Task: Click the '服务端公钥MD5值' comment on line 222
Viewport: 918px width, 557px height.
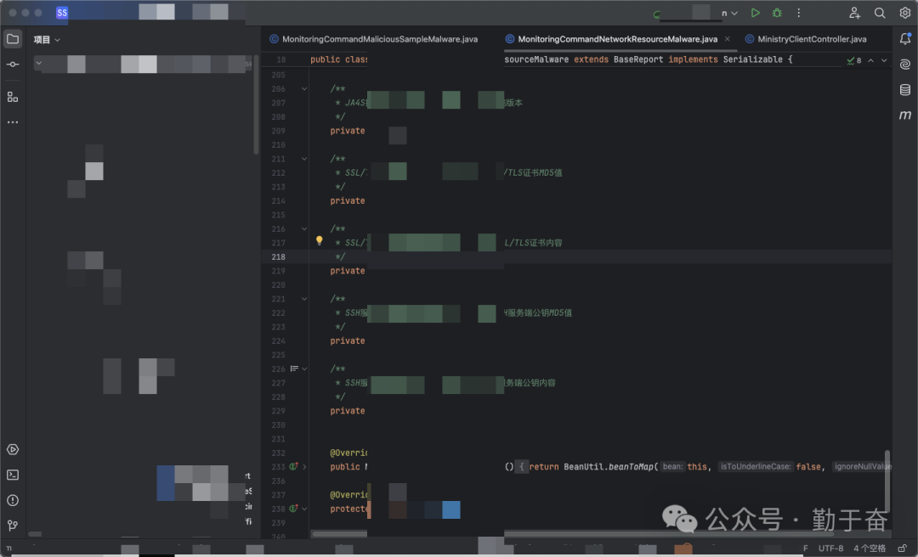Action: pyautogui.click(x=539, y=313)
